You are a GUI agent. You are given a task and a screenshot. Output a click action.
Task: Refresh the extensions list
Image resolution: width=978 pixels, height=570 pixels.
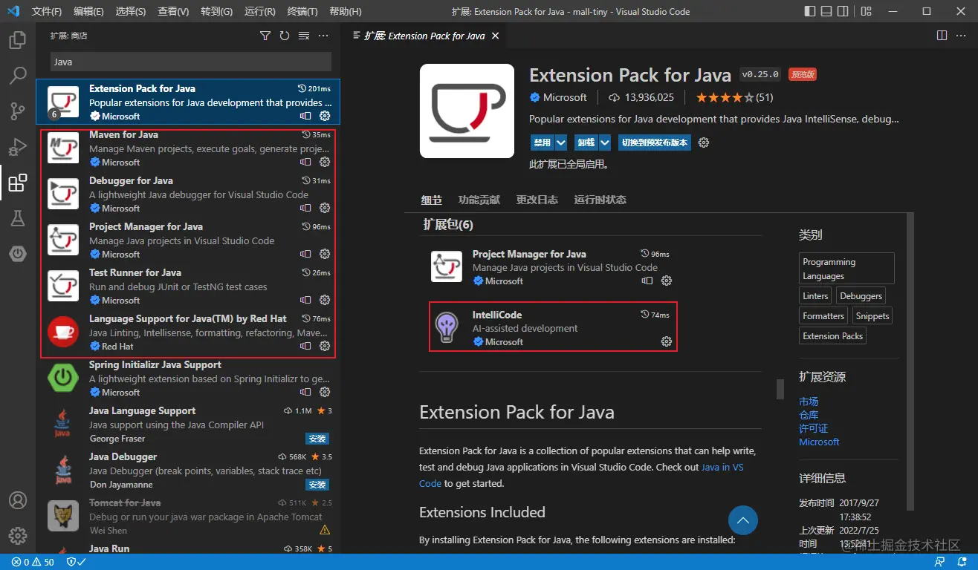pos(285,36)
